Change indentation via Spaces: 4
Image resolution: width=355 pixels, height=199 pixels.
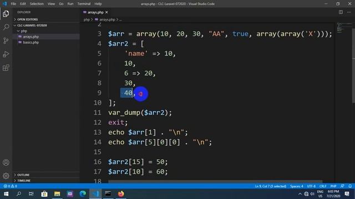(x=297, y=186)
